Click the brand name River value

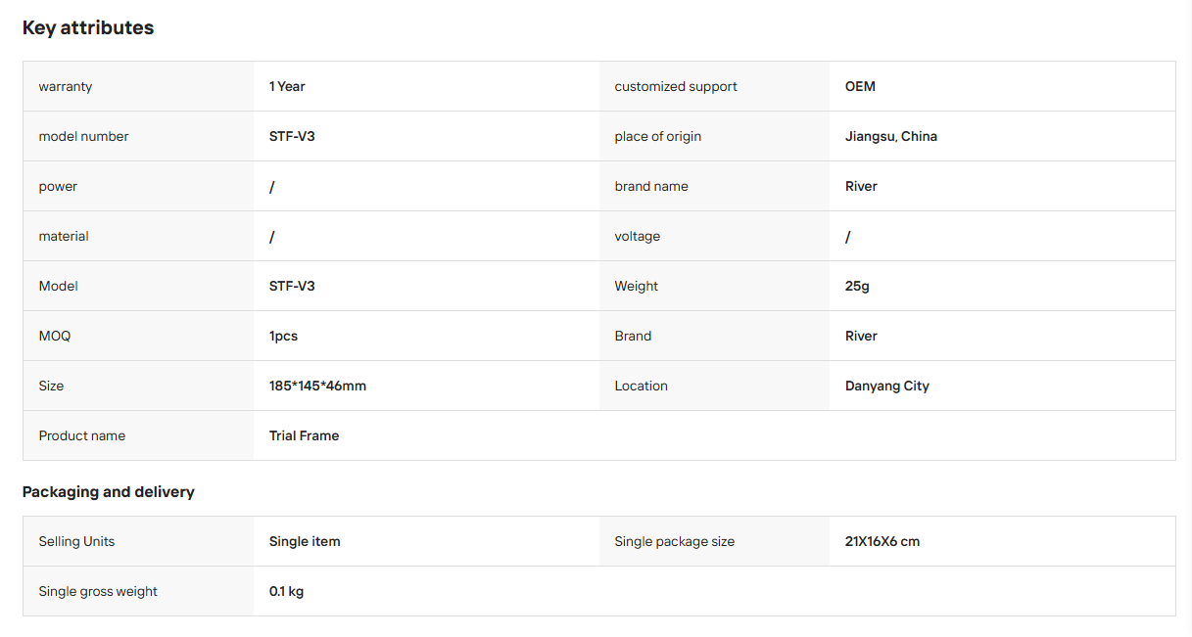[861, 186]
